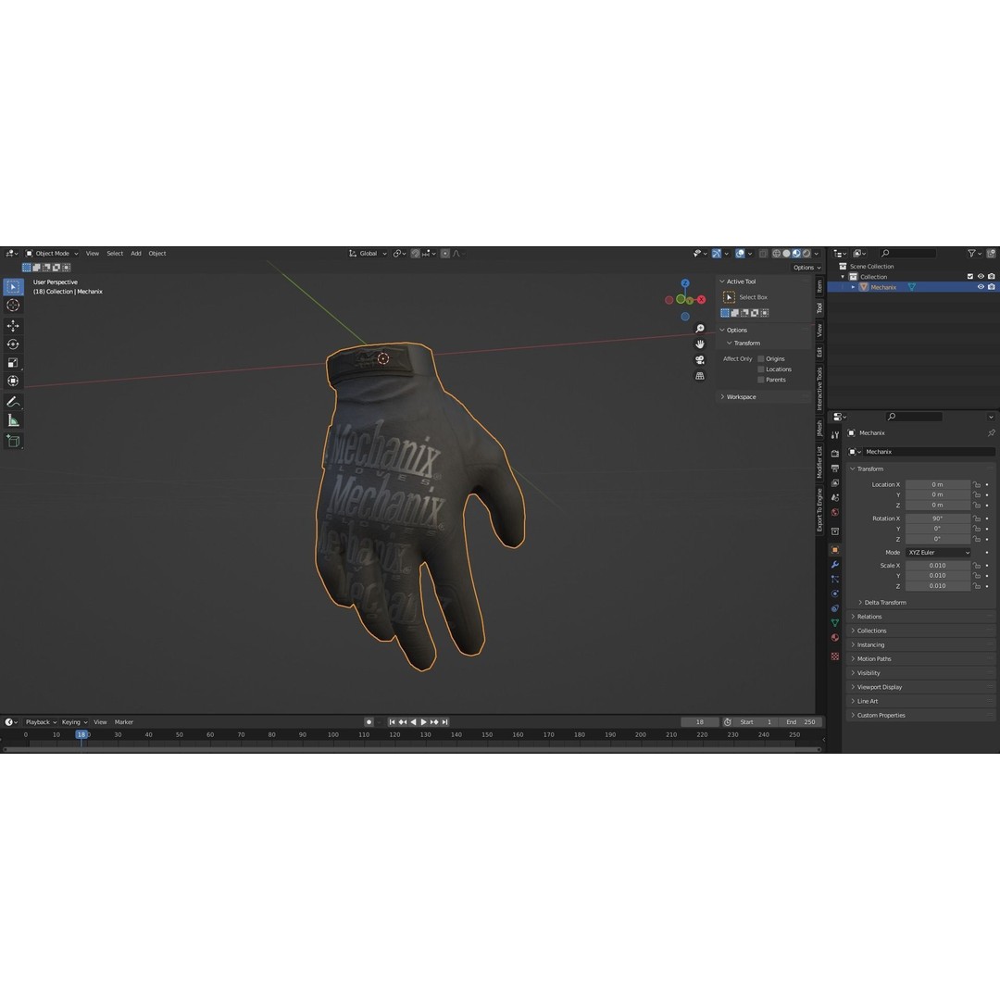Open the Physics properties tab icon
This screenshot has height=1000, width=1000.
835,594
